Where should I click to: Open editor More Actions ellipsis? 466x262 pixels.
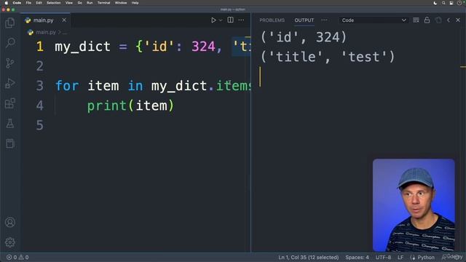pos(241,20)
